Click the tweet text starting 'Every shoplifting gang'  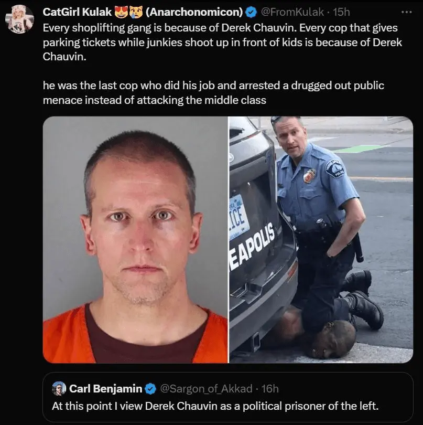click(222, 42)
